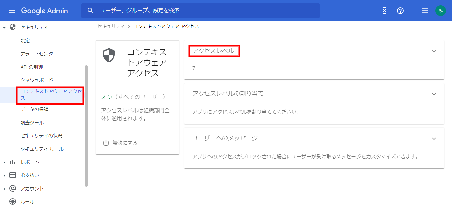Viewport: 452px width, 217px height.
Task: Open セキュリティの状況 in the sidebar
Action: (x=41, y=136)
